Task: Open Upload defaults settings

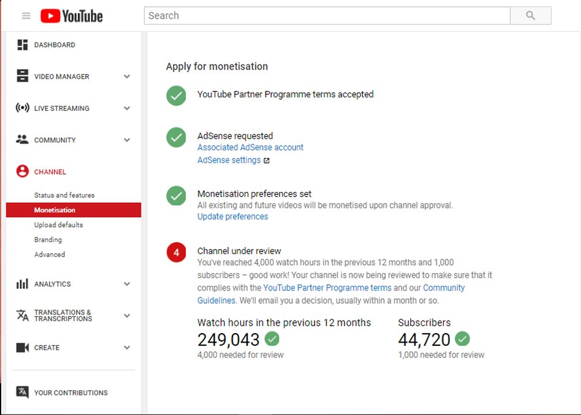Action: click(x=58, y=225)
